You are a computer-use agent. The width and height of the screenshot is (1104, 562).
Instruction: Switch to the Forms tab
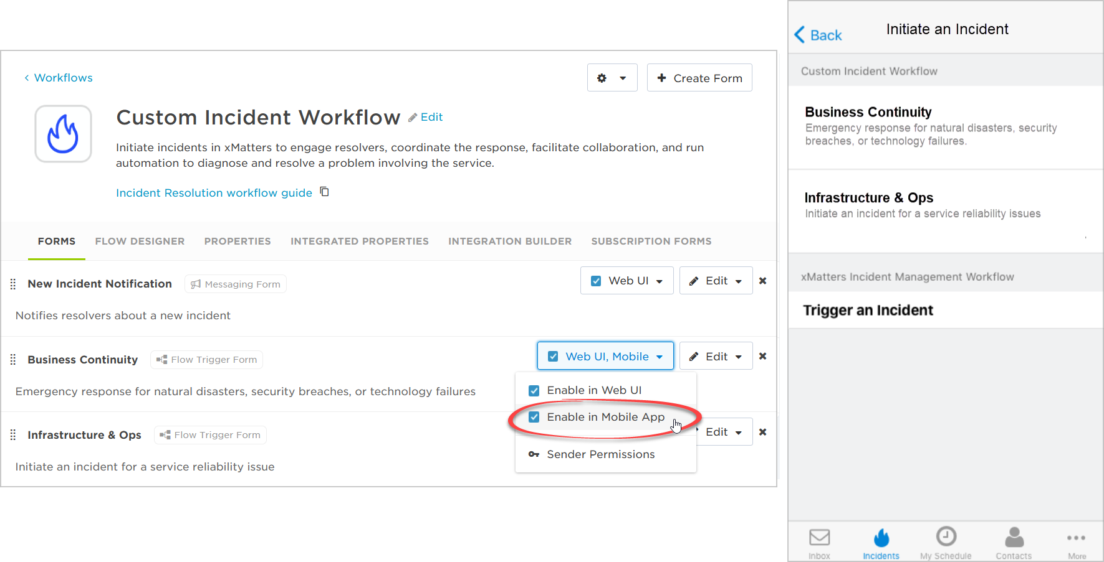click(57, 241)
